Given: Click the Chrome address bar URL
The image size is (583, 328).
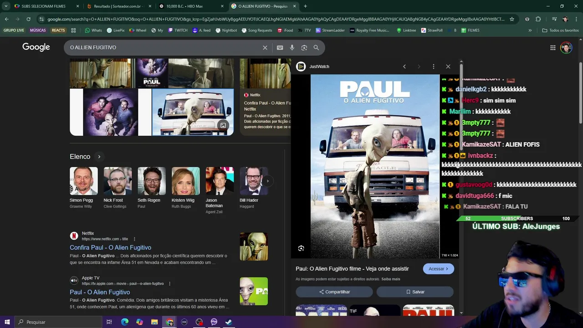Looking at the screenshot, I should [x=276, y=19].
